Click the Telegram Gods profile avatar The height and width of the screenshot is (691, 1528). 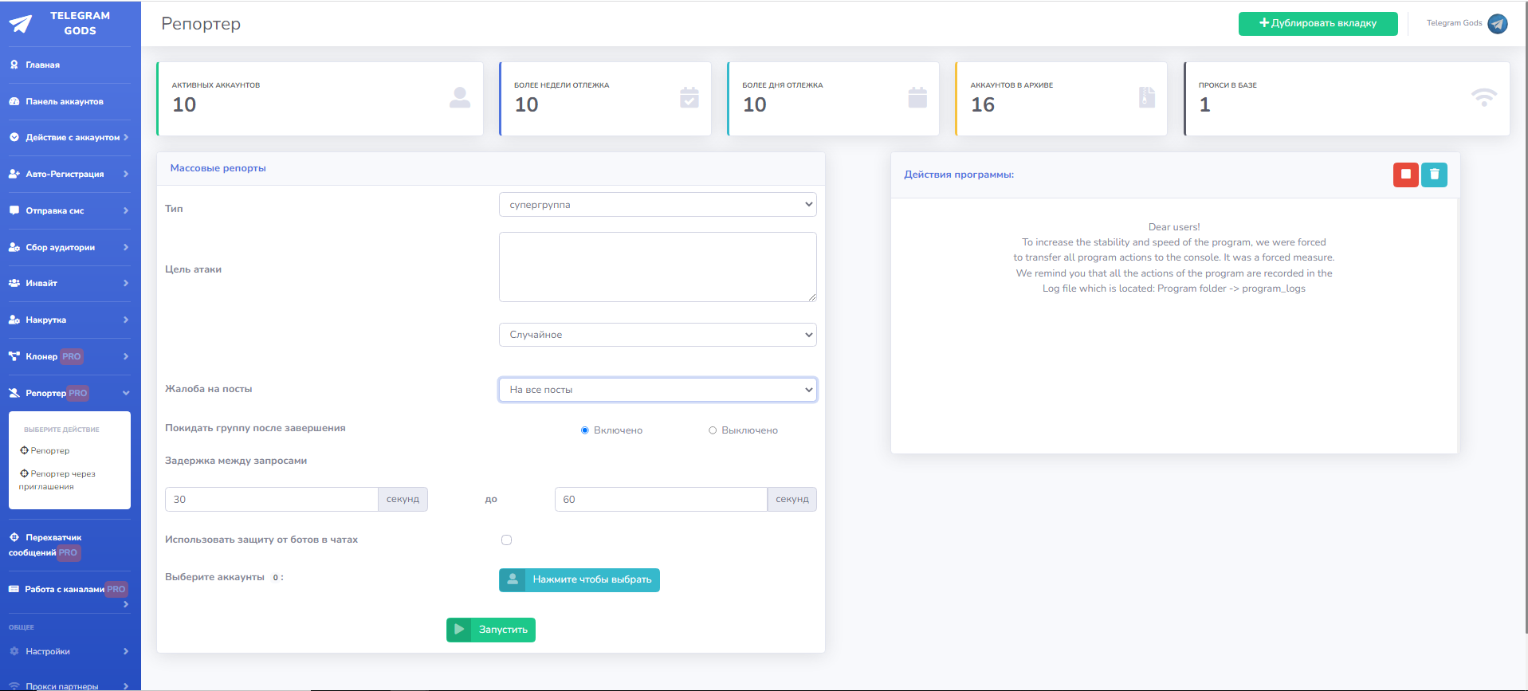[1498, 24]
